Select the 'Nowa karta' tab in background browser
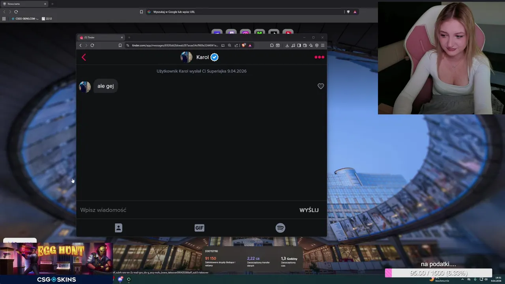 [x=24, y=4]
